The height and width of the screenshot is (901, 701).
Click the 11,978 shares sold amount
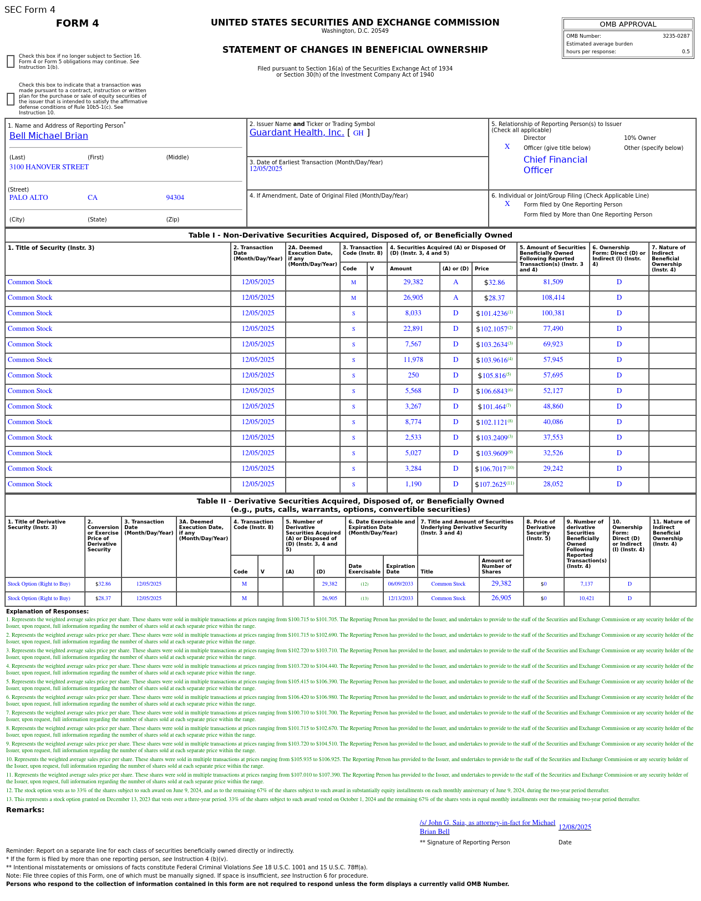pos(413,360)
